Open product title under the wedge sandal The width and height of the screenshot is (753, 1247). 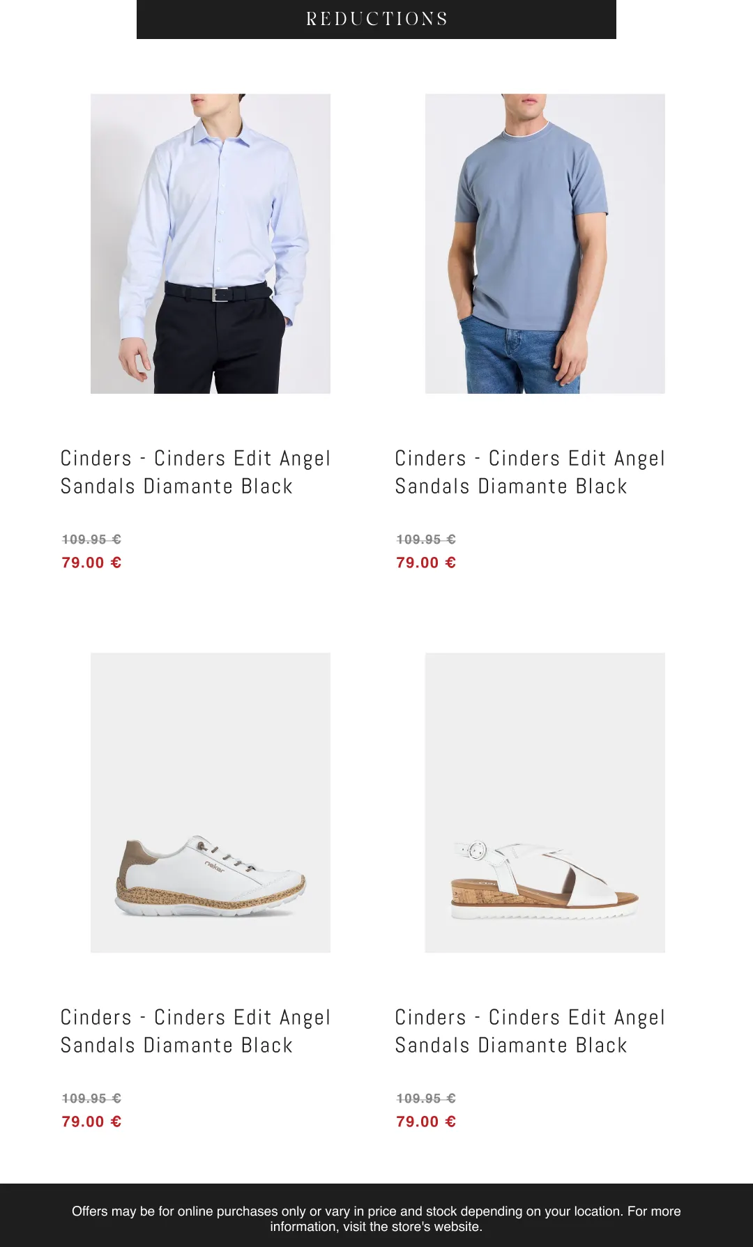tap(530, 1031)
